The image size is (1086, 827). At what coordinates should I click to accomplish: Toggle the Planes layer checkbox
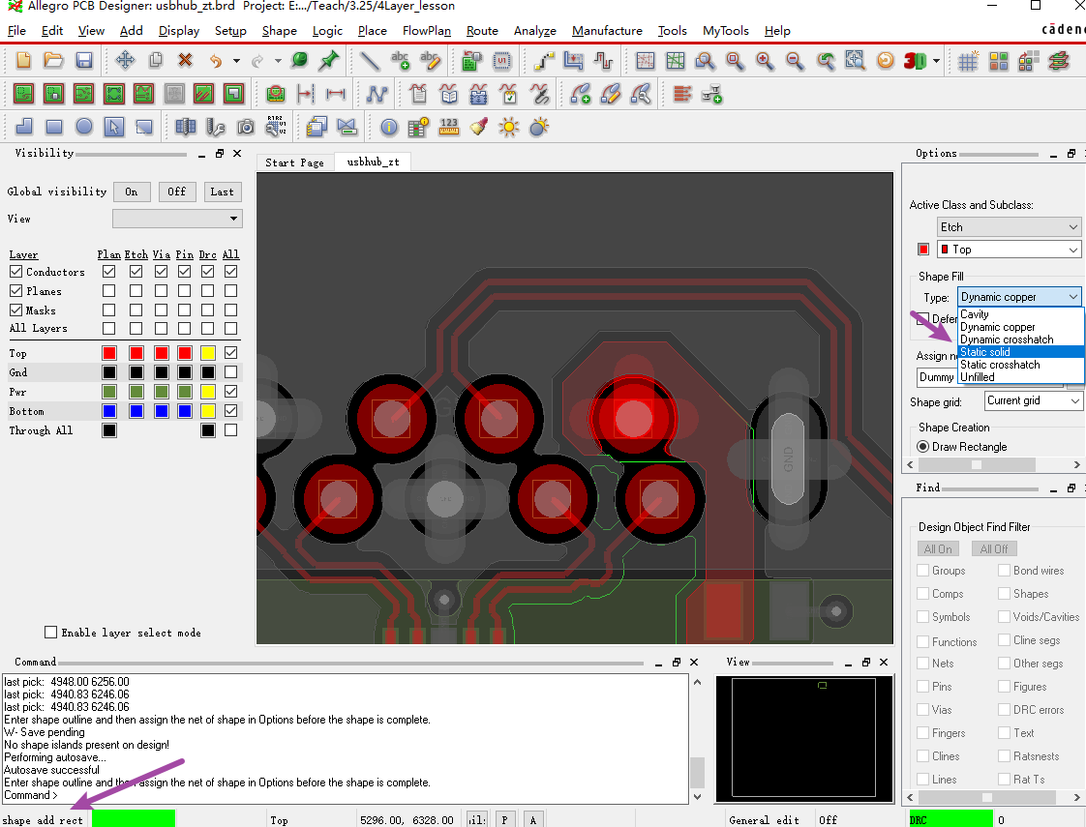pos(15,291)
